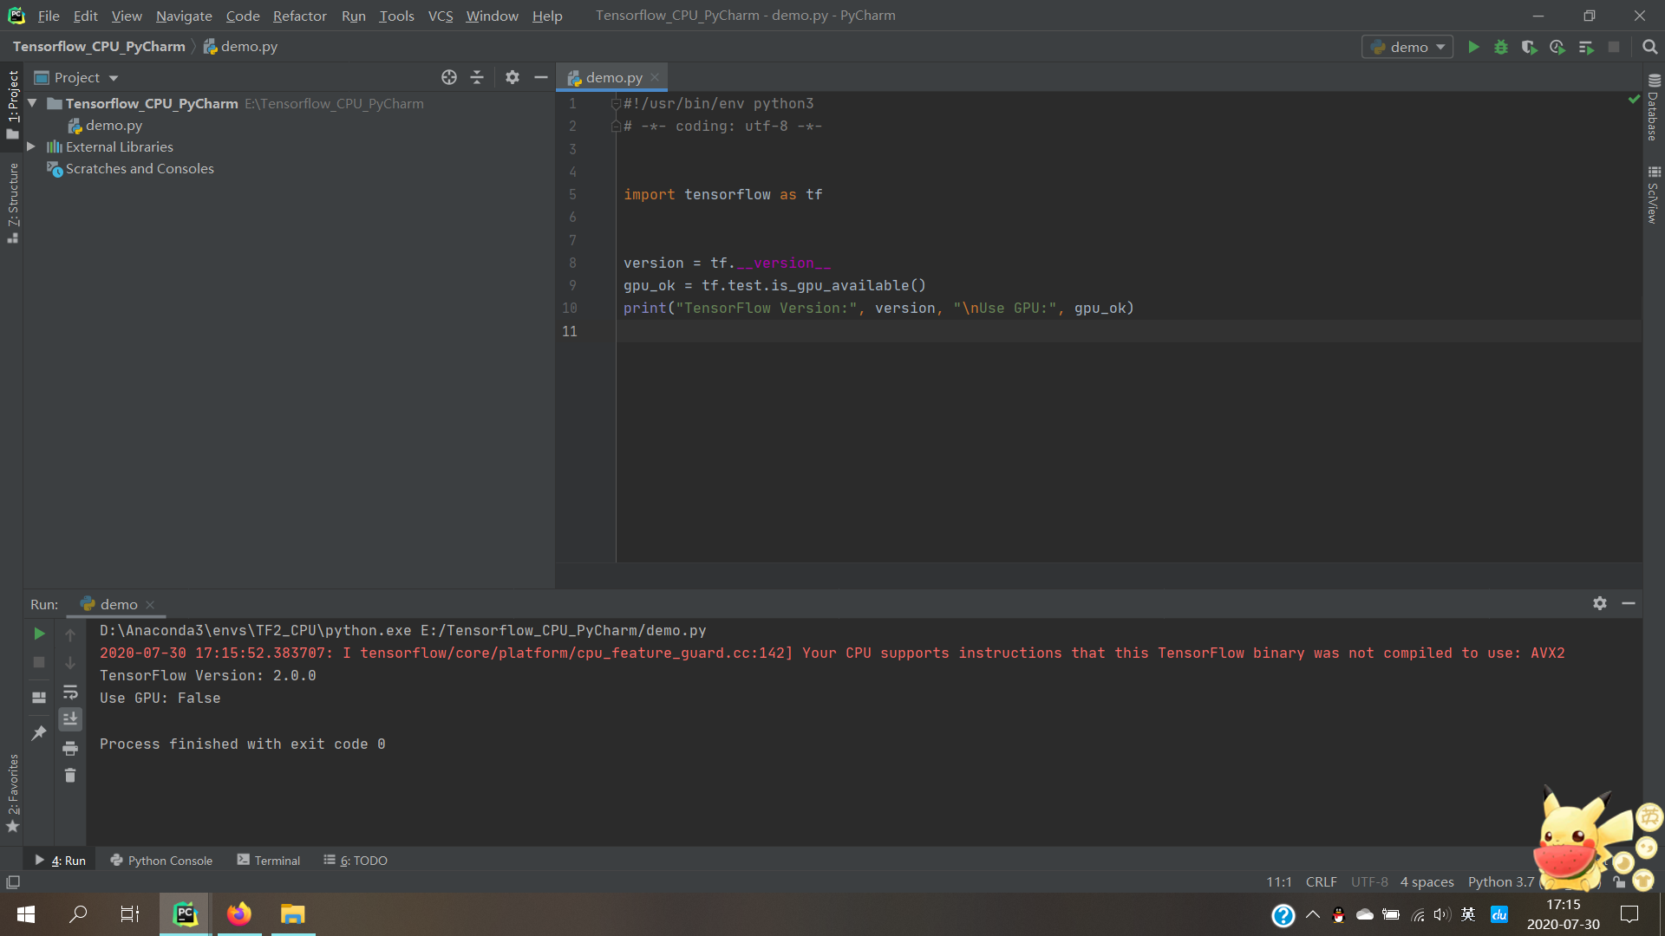Open the 6: TODO tool window
The image size is (1665, 936).
click(x=356, y=860)
